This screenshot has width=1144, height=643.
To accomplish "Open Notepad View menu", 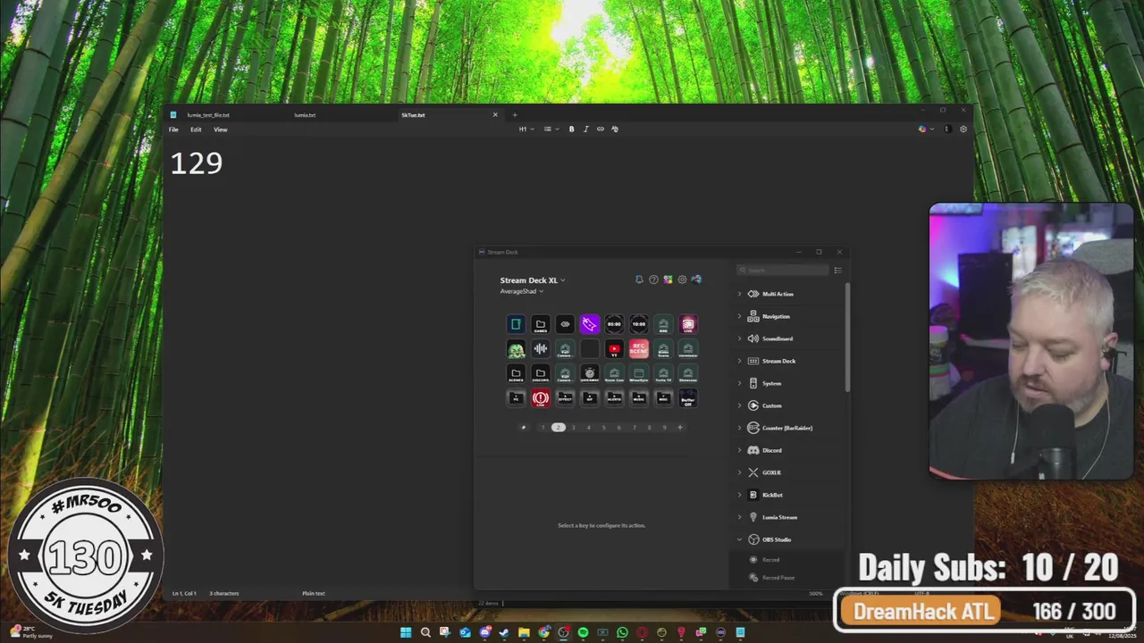I will coord(220,129).
